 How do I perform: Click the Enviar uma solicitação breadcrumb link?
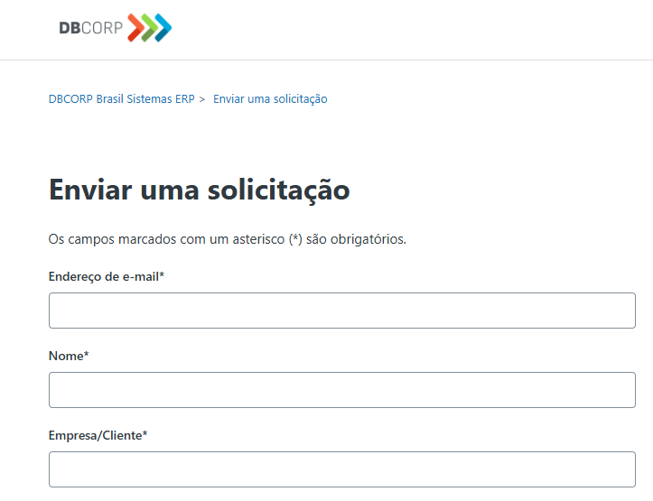270,99
